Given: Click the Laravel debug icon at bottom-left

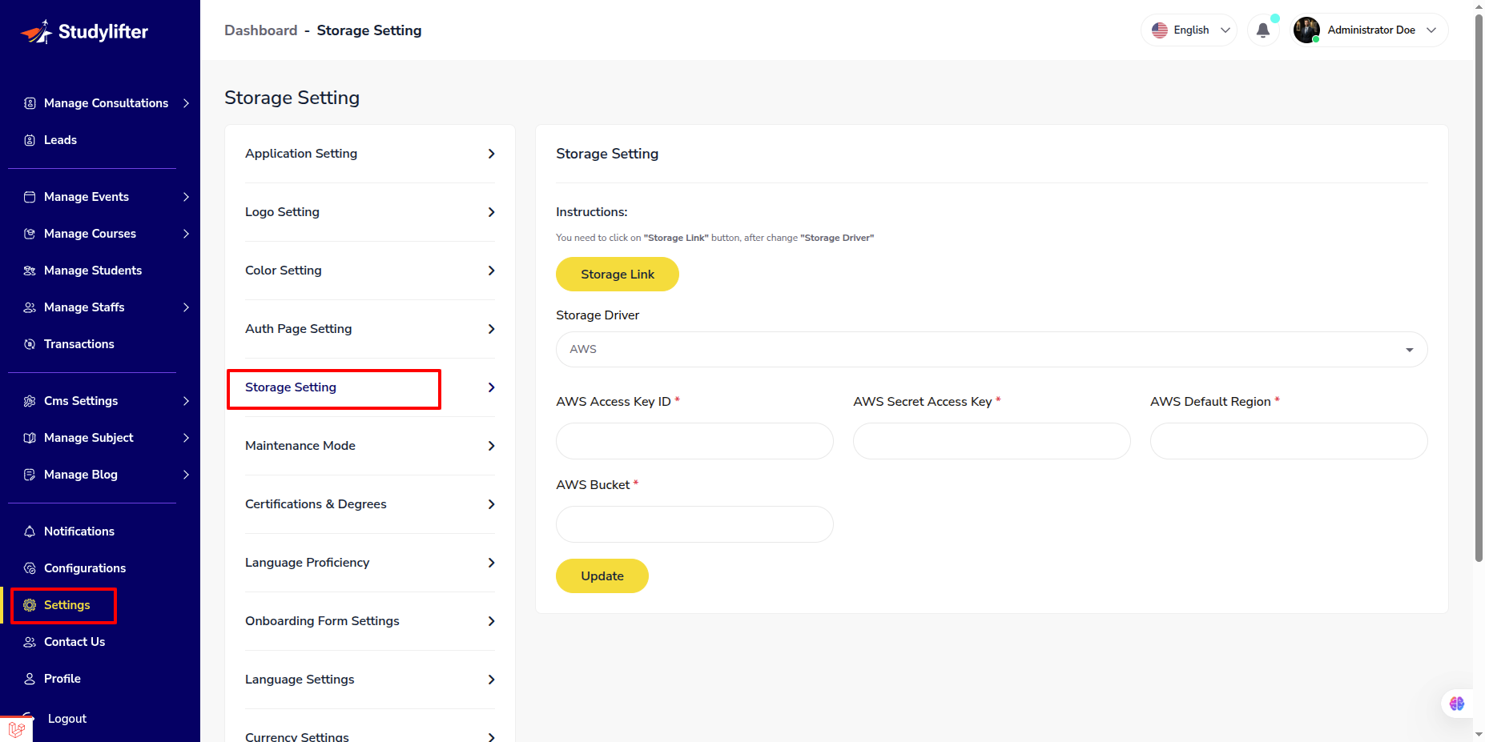Looking at the screenshot, I should (x=16, y=729).
